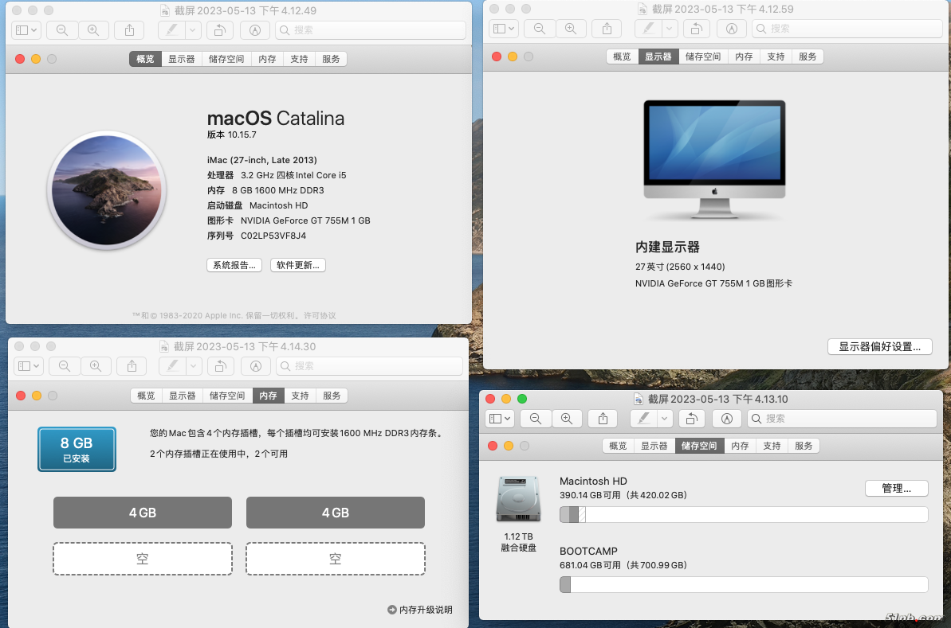Click the text 版本 10.15.7
951x628 pixels.
click(232, 135)
